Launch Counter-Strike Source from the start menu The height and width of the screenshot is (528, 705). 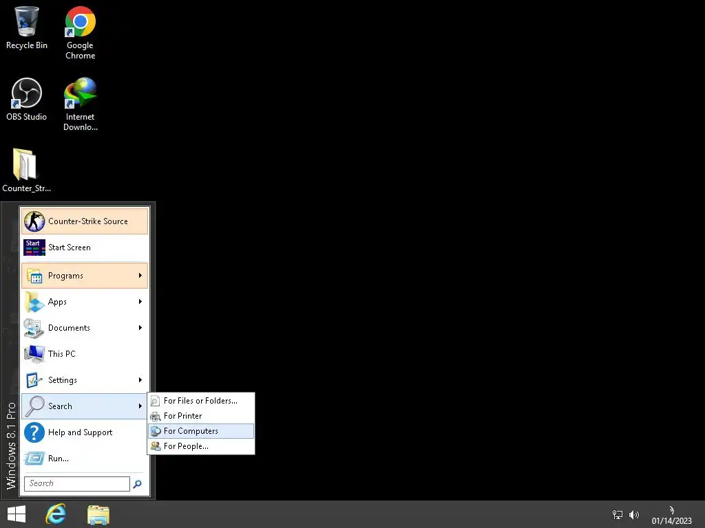85,221
